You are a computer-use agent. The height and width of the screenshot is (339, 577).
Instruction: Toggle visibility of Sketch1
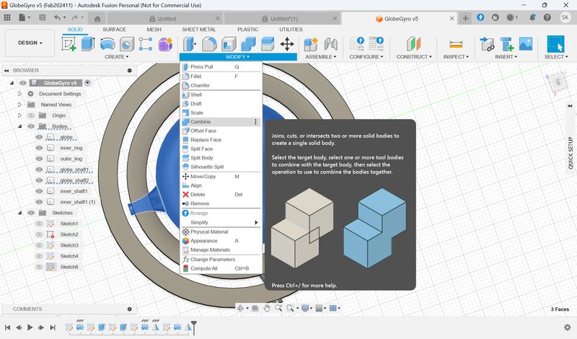coord(39,224)
